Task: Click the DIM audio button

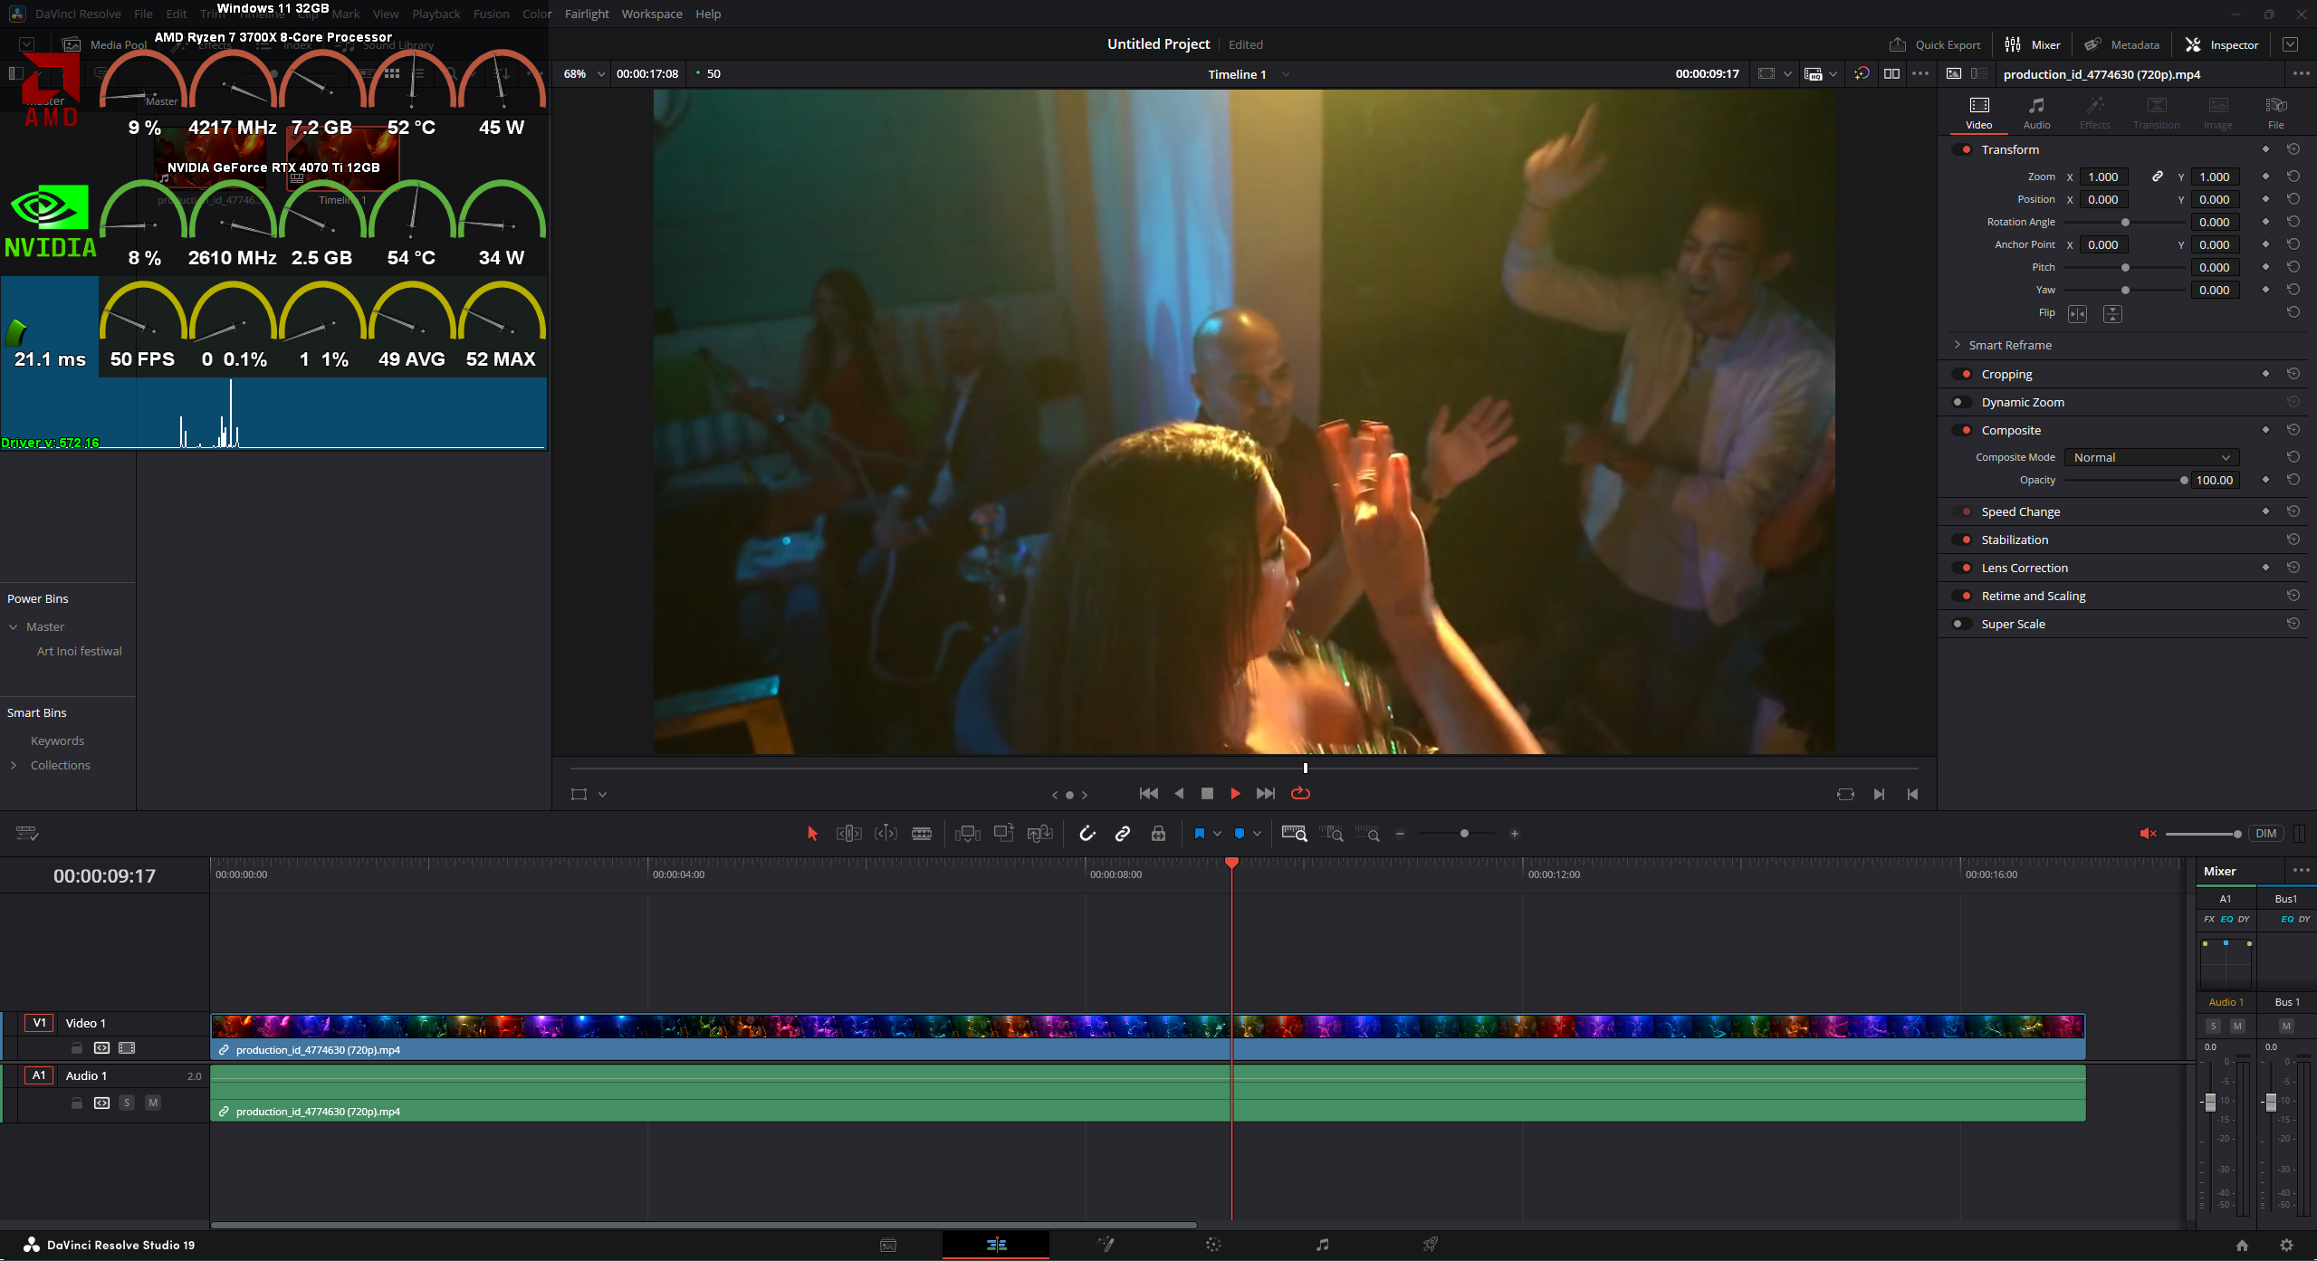Action: (2265, 834)
